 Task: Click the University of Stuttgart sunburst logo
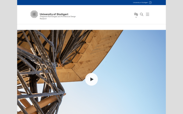coord(34,14)
